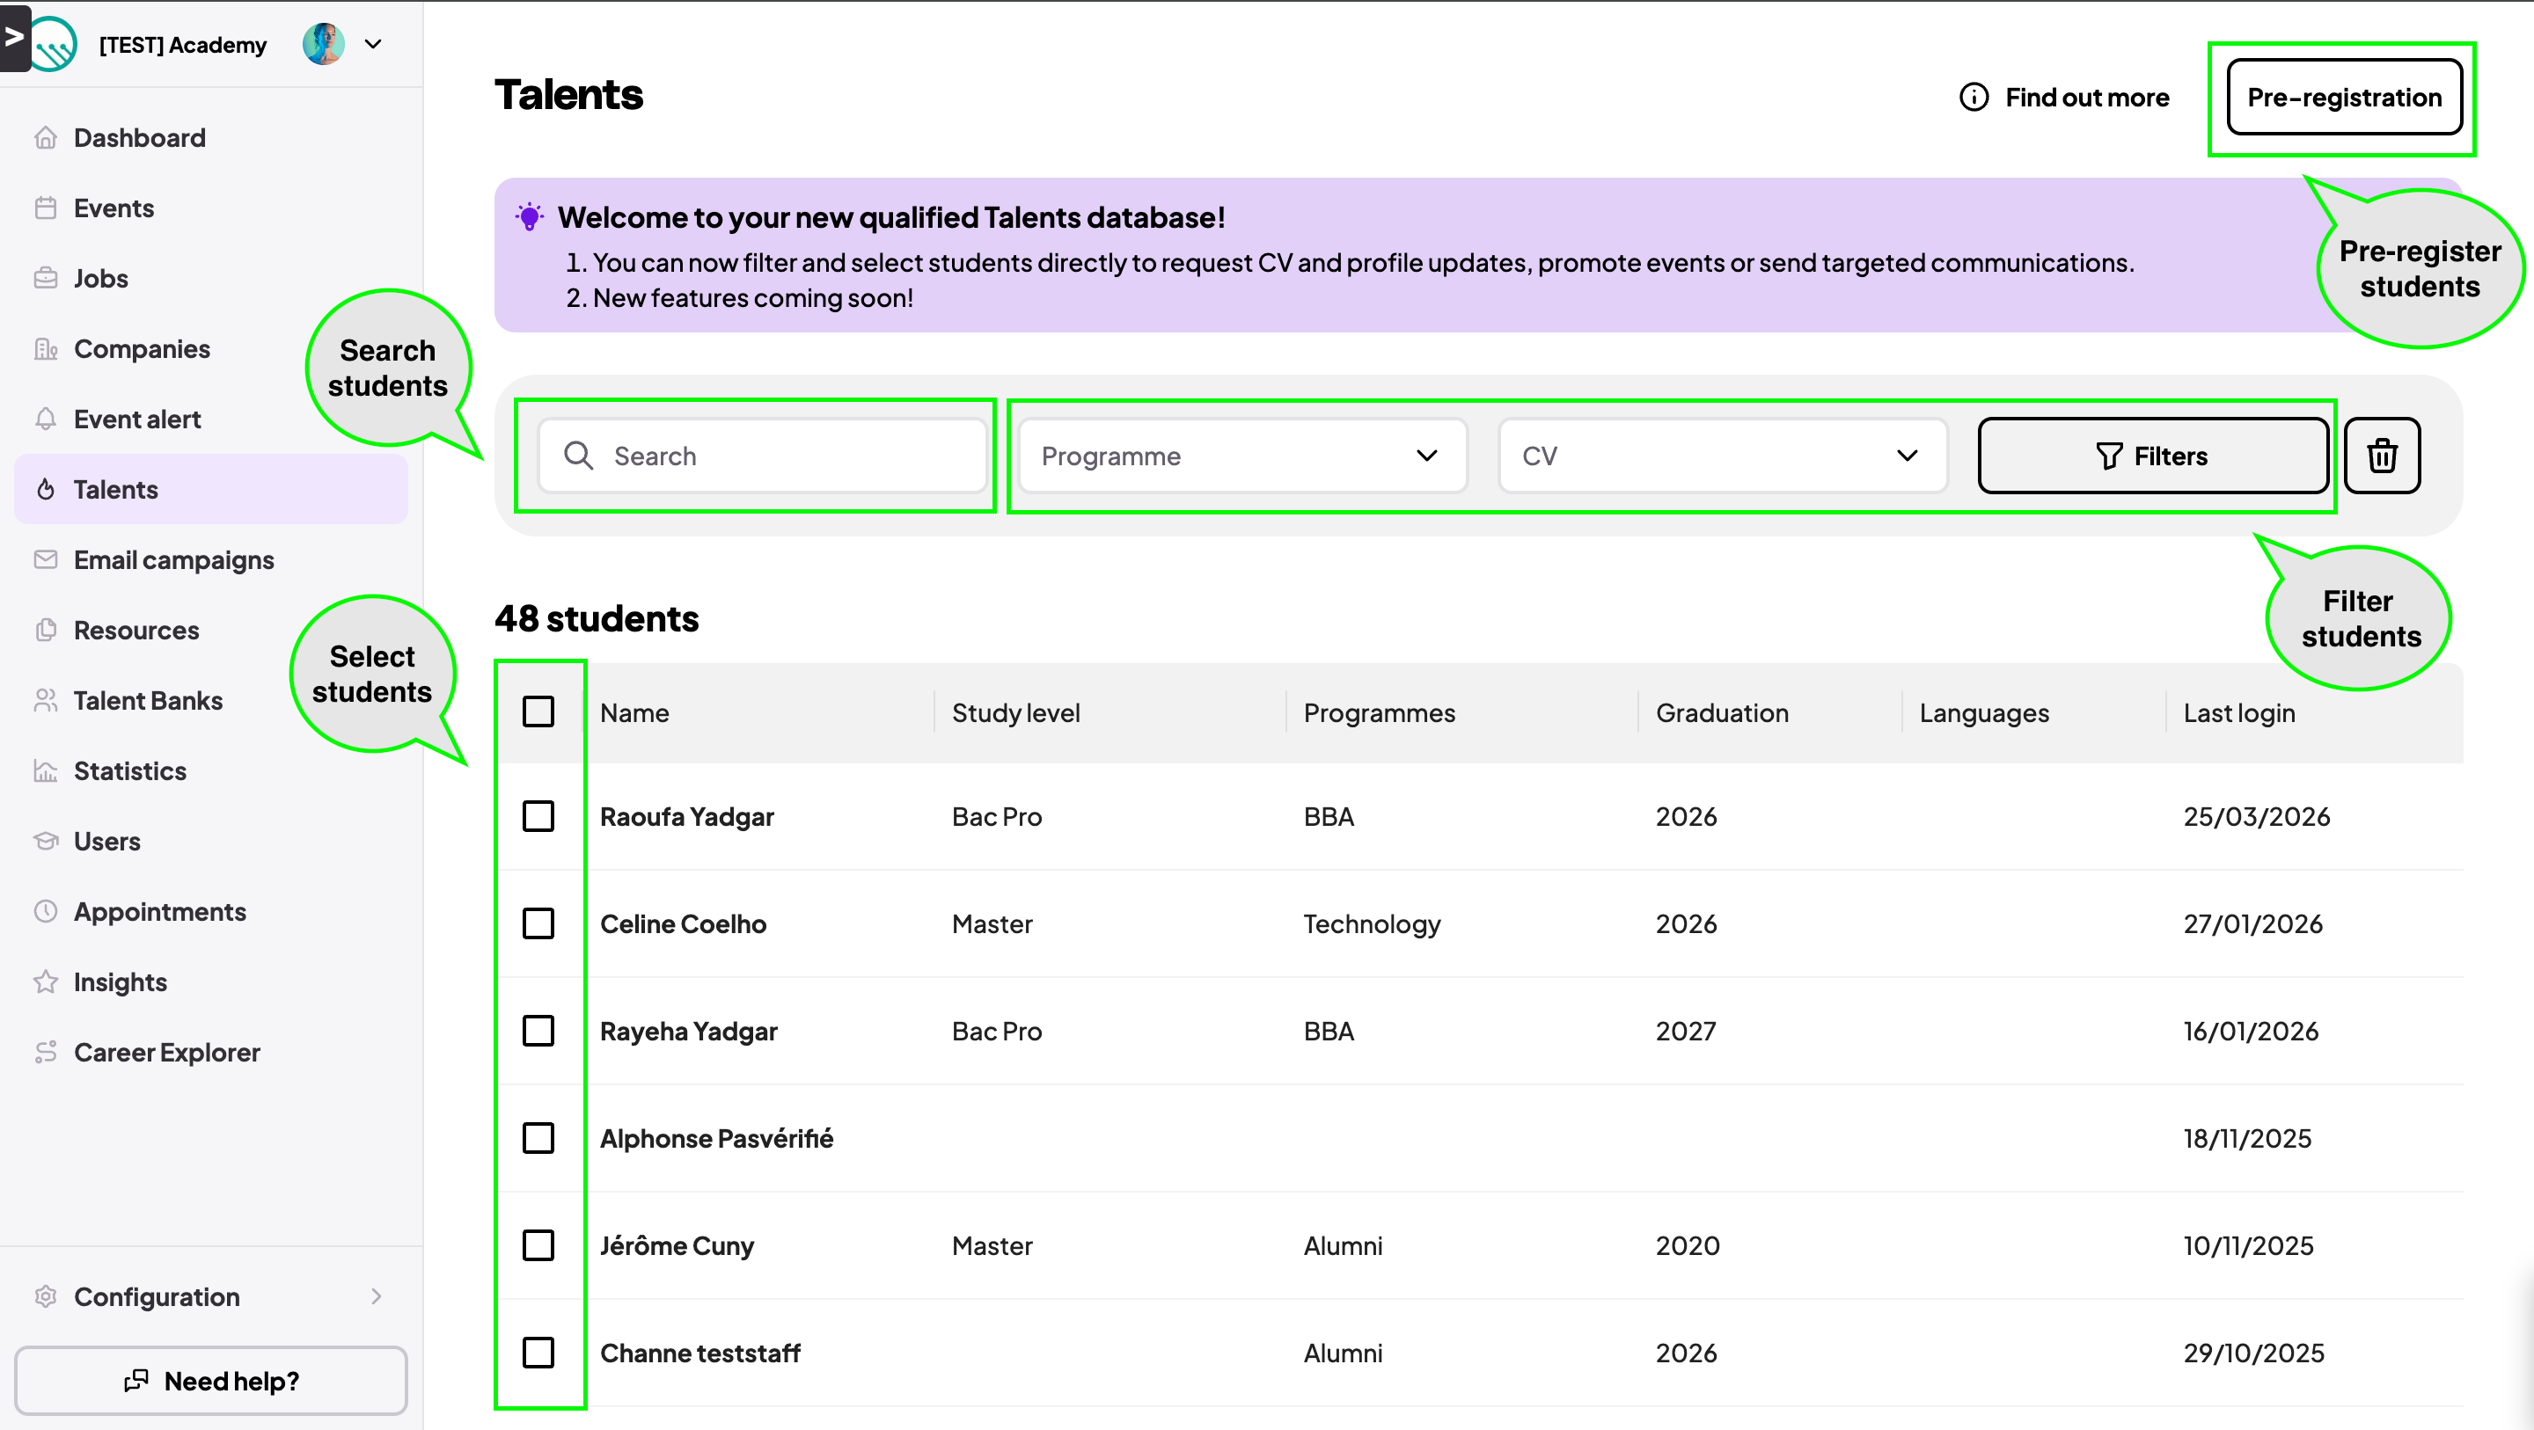
Task: Click the user avatar in the top bar
Action: point(323,44)
